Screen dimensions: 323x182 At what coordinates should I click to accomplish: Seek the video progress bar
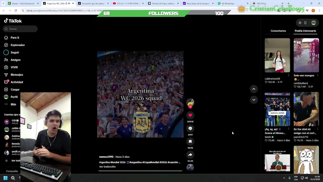point(140,171)
